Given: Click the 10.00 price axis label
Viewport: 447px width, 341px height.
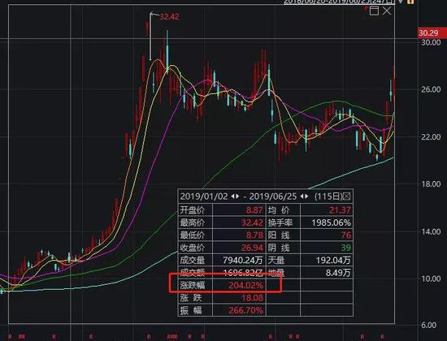Looking at the screenshot, I should 431,278.
